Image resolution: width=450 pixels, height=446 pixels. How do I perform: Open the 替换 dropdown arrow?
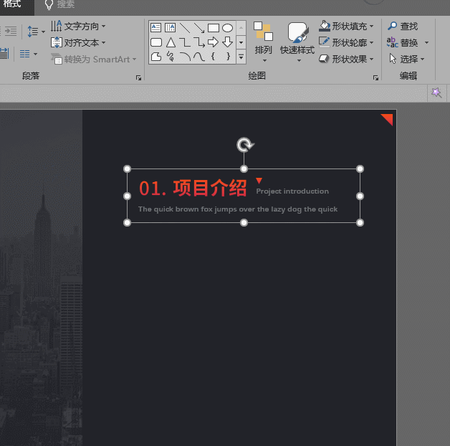[x=427, y=43]
